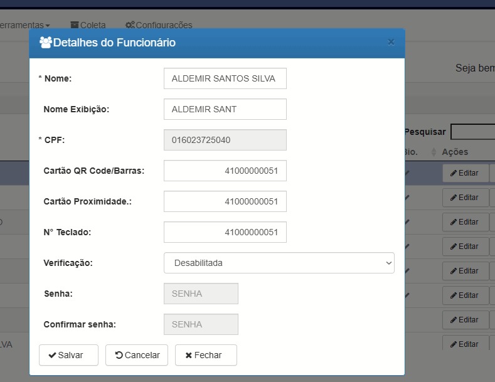This screenshot has width=495, height=382.
Task: Click the Pesquisar search box
Action: coord(472,132)
